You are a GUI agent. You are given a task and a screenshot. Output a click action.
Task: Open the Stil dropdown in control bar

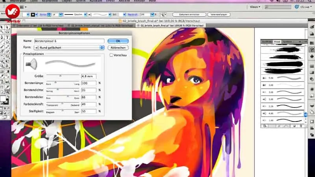pyautogui.click(x=124, y=15)
